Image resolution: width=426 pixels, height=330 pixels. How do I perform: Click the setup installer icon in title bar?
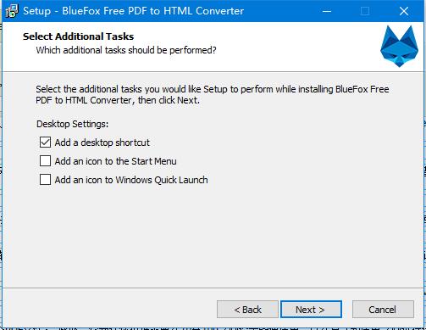pos(12,11)
